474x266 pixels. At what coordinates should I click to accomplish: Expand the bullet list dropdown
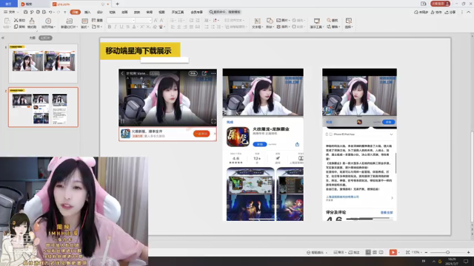click(176, 20)
